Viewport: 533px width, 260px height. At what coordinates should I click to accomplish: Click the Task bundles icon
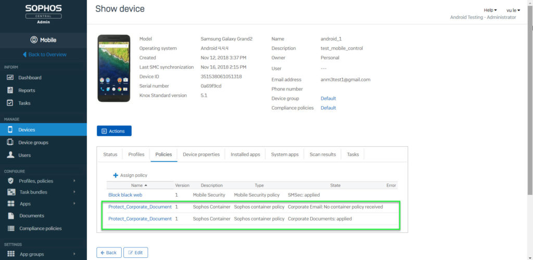point(11,192)
